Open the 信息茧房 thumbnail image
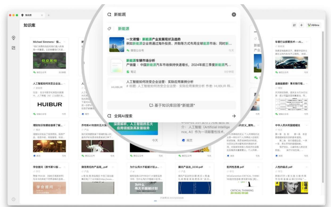This screenshot has width=331, height=207. (49, 60)
